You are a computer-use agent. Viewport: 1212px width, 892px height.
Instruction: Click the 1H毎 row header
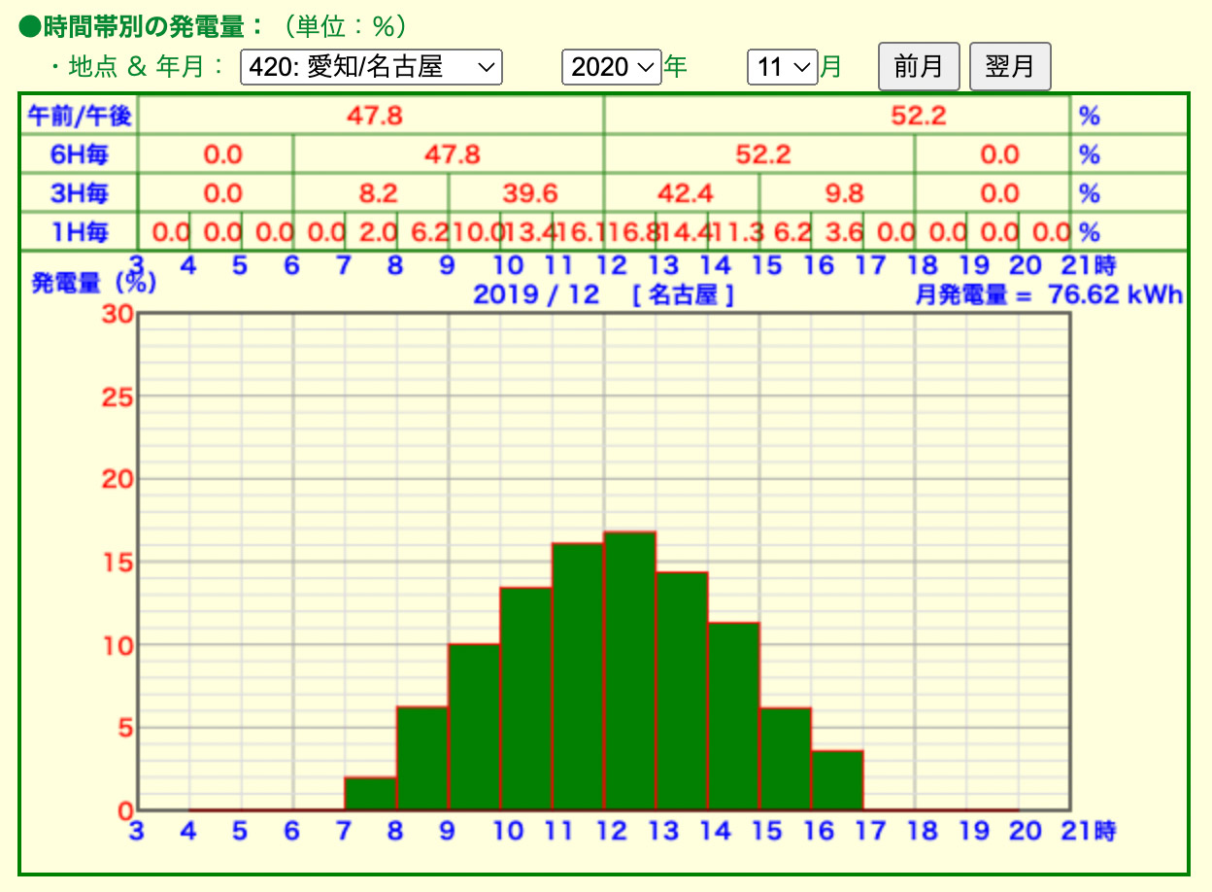point(80,232)
